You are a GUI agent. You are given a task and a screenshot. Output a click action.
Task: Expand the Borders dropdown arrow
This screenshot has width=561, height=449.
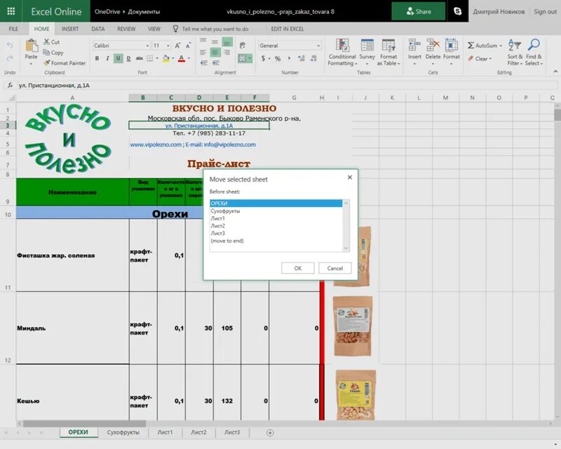157,58
